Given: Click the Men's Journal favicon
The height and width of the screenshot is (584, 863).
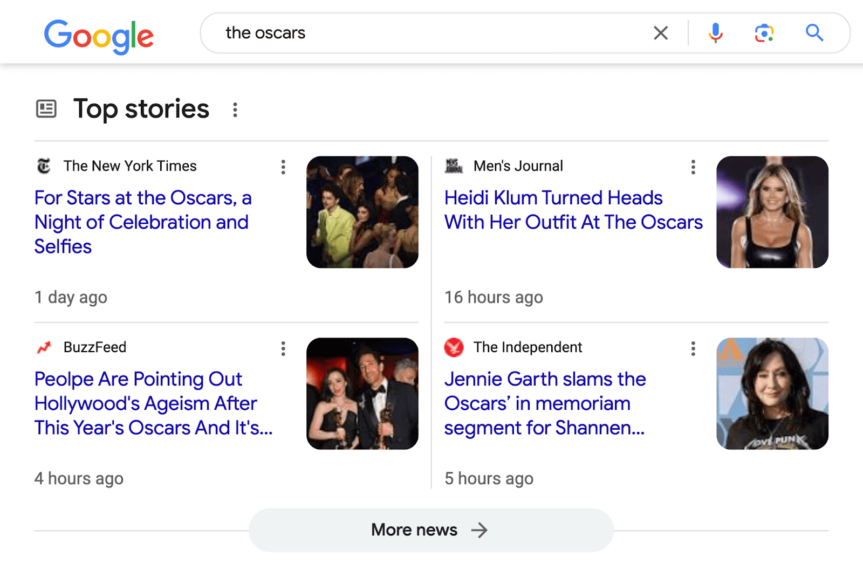Looking at the screenshot, I should (455, 166).
